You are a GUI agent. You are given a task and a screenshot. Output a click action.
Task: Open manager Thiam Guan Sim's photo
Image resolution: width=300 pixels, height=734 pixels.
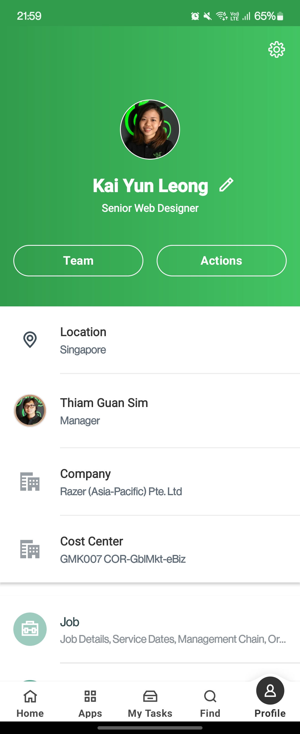tap(30, 411)
